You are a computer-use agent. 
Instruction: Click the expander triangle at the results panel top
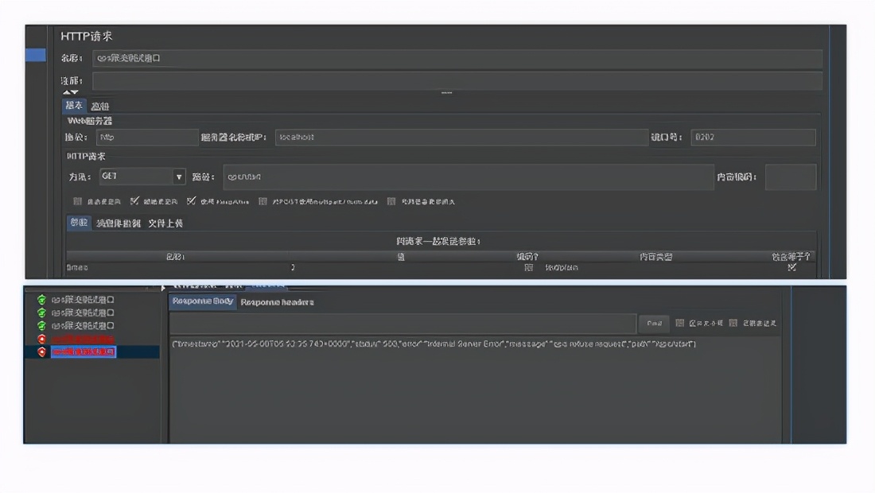coord(164,288)
